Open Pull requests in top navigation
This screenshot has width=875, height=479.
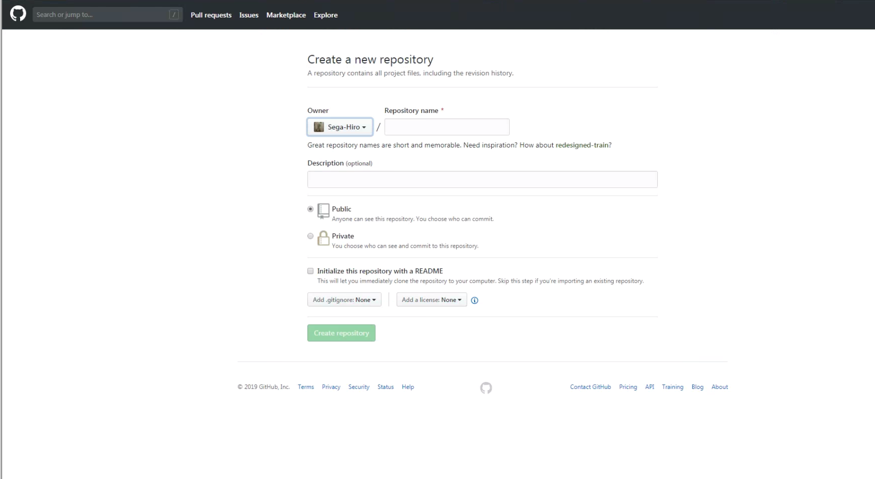pyautogui.click(x=211, y=15)
